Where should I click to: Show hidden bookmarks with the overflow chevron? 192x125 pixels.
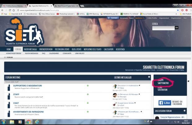coord(176,14)
